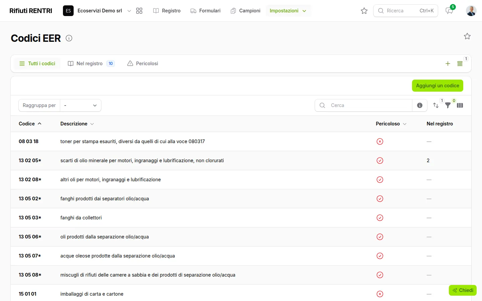The image size is (482, 301).
Task: Click the favorites star in top navbar
Action: [364, 11]
